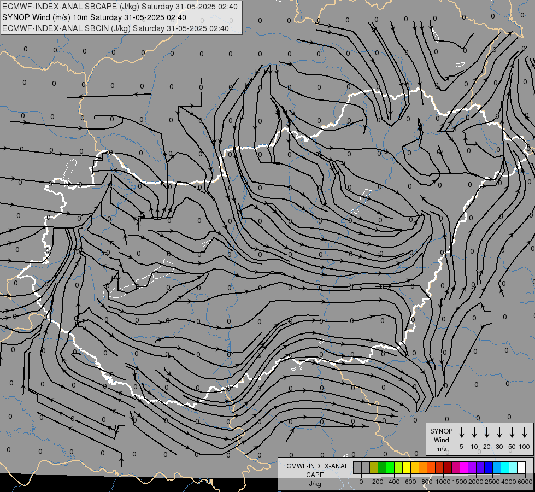Click the wind legend value 100
Viewport: 535px width, 492px height.
click(x=525, y=447)
